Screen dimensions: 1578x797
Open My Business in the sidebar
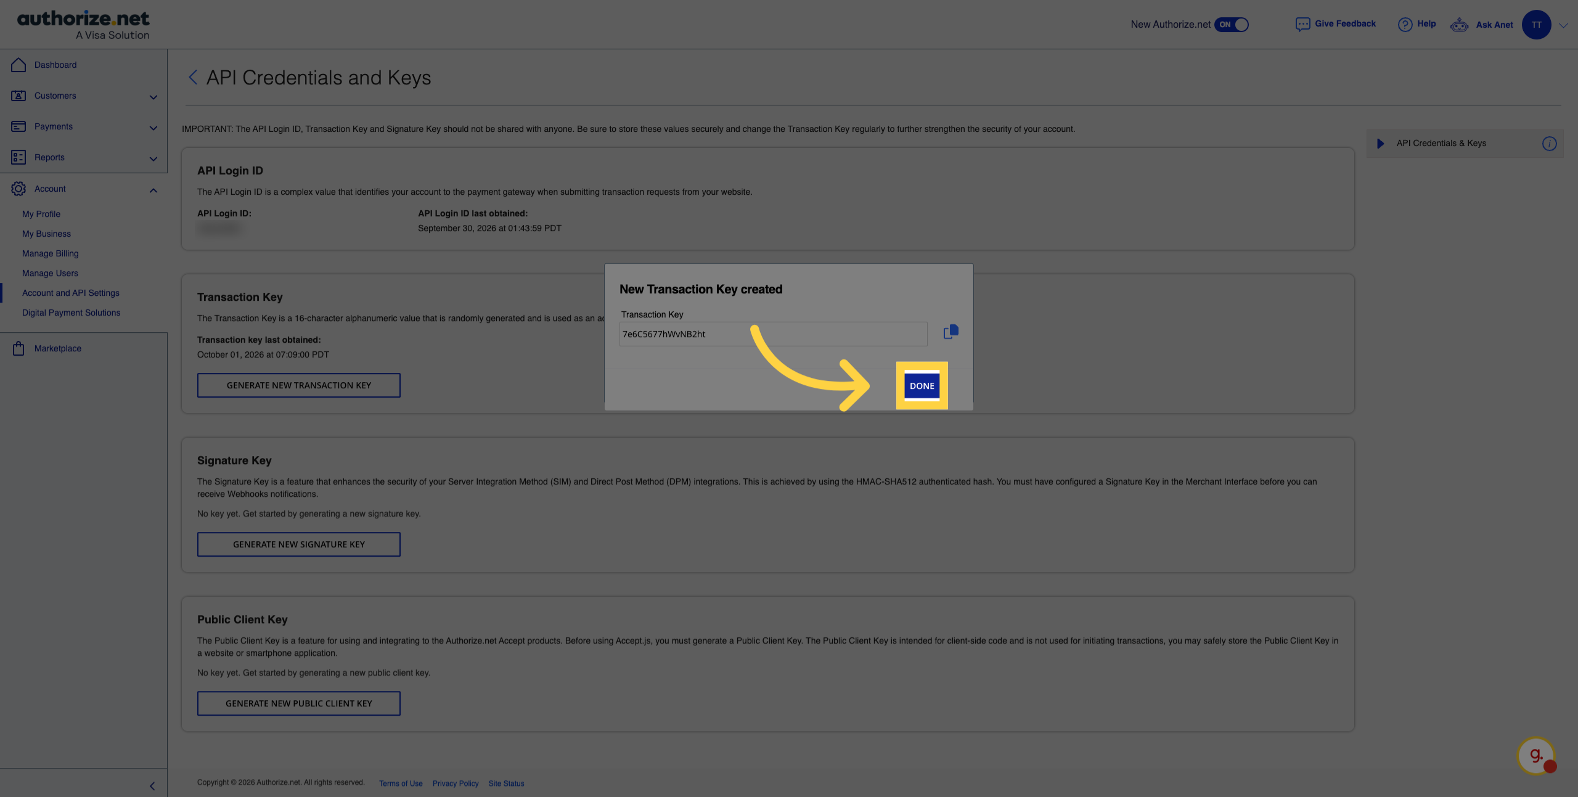pos(46,234)
